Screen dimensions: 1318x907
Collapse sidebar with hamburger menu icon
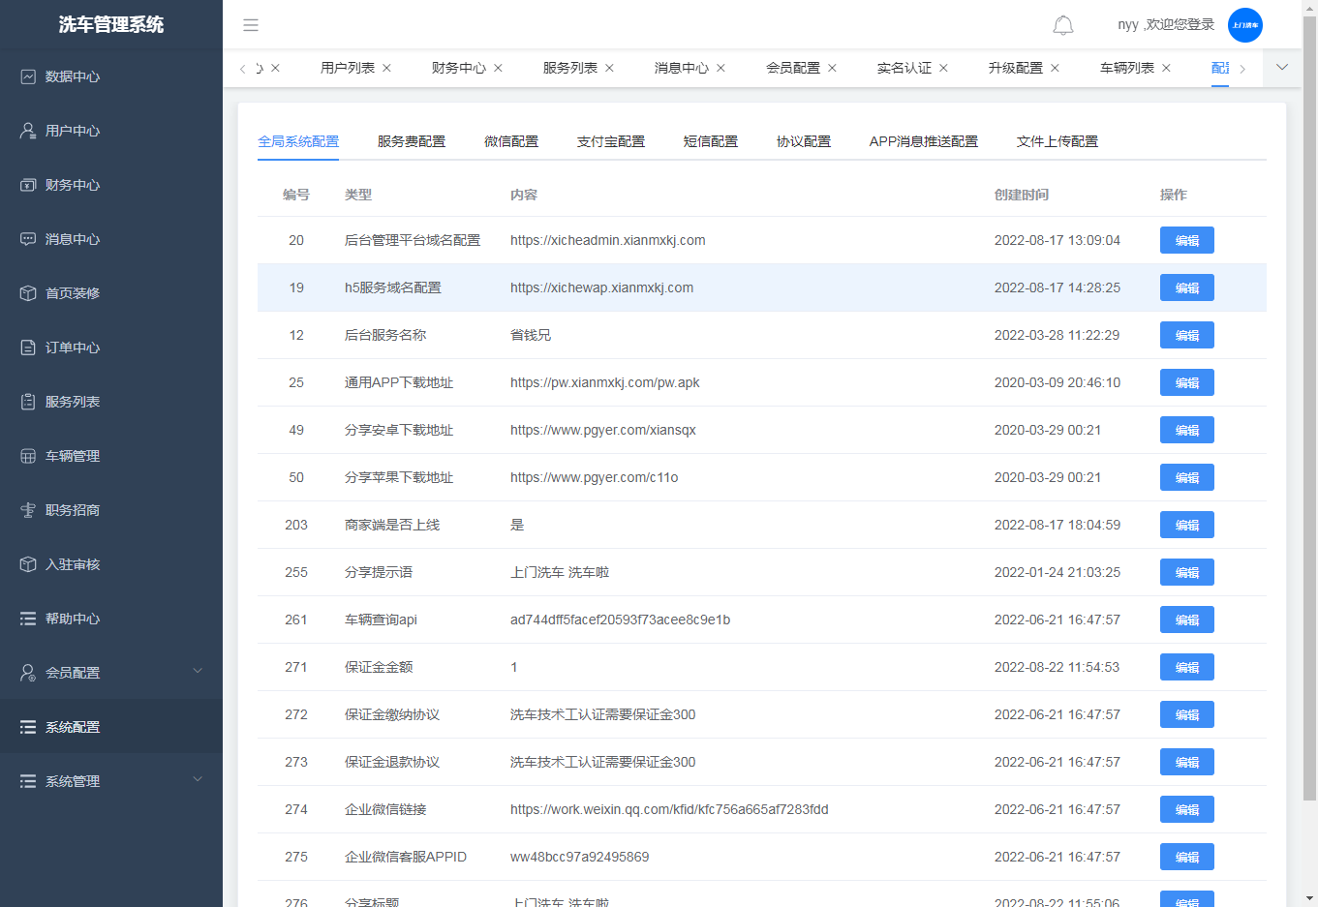tap(251, 25)
